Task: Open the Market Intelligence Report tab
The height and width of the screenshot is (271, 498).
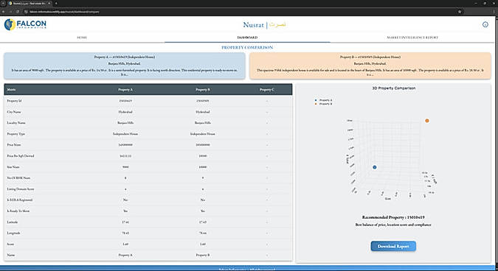Action: [x=412, y=38]
